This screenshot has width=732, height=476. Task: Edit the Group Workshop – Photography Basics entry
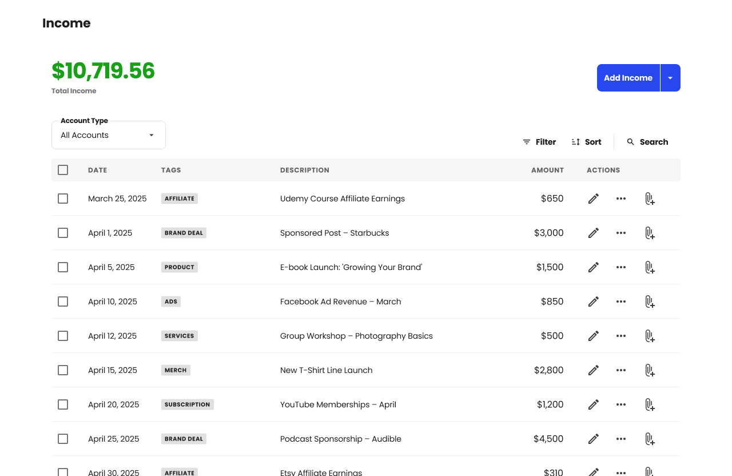point(593,336)
